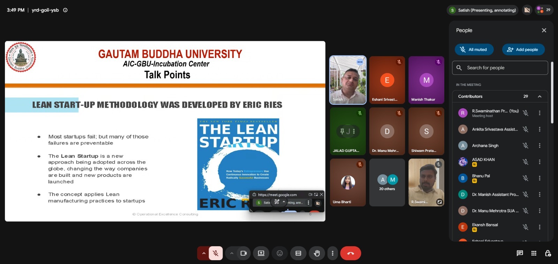Image resolution: width=558 pixels, height=264 pixels.
Task: Open the Manish Thakur participant tile
Action: (426, 80)
